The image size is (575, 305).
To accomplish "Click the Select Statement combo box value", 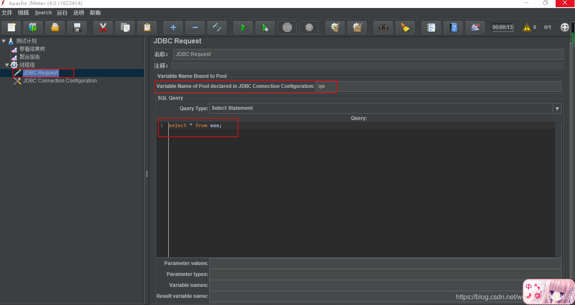I will (x=232, y=108).
